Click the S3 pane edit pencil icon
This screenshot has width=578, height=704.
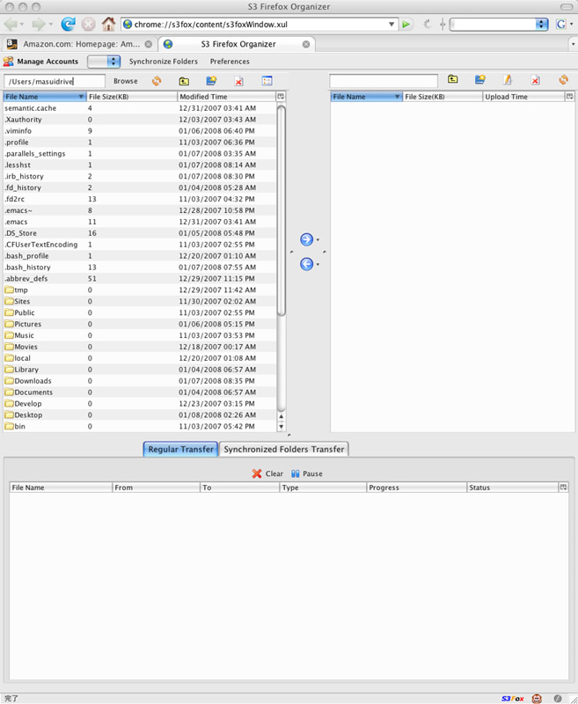pyautogui.click(x=508, y=80)
